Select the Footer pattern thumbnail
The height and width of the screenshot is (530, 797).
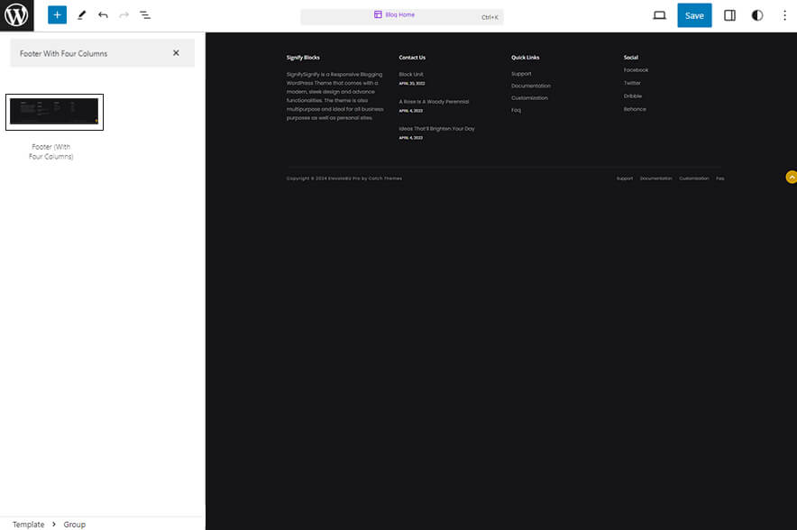click(x=54, y=112)
